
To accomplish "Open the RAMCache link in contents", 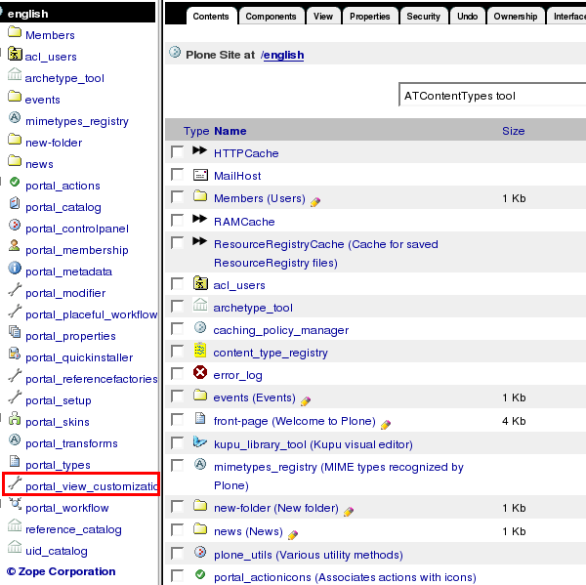I will 244,222.
